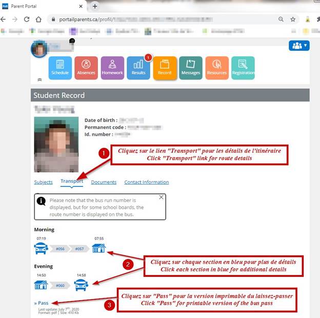The width and height of the screenshot is (320, 318).
Task: Open the Messages tile
Action: click(x=191, y=68)
